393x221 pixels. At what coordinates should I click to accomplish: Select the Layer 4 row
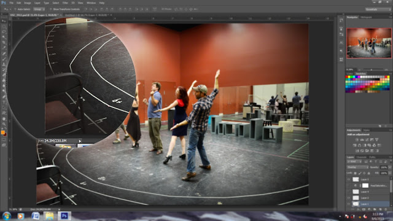pos(368,192)
